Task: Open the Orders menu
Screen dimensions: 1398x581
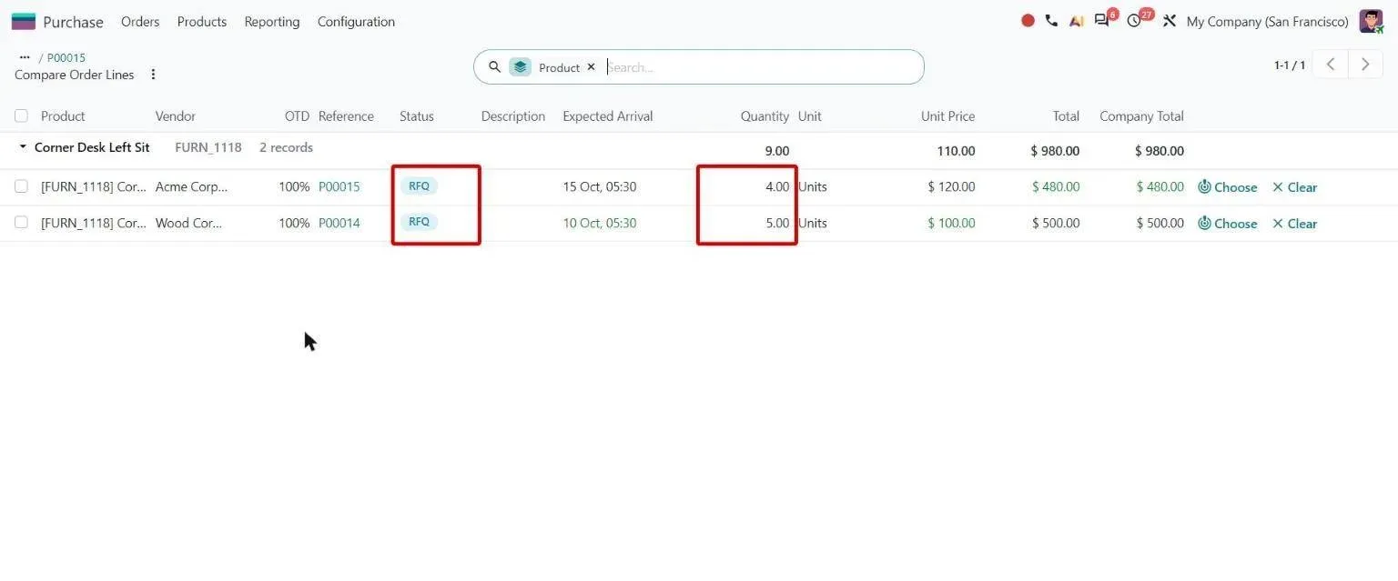Action: [x=140, y=22]
